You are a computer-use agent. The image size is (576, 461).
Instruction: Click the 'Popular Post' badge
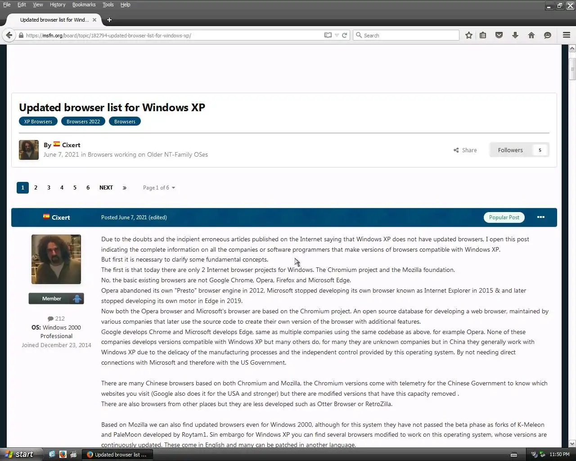[x=504, y=217]
